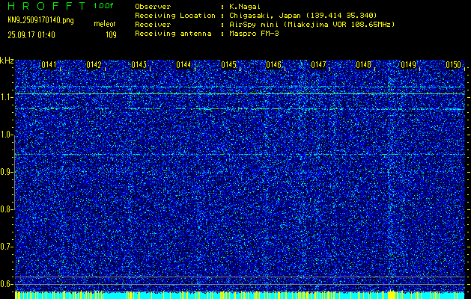Click the 1.1 kHz axis label

[x=6, y=97]
